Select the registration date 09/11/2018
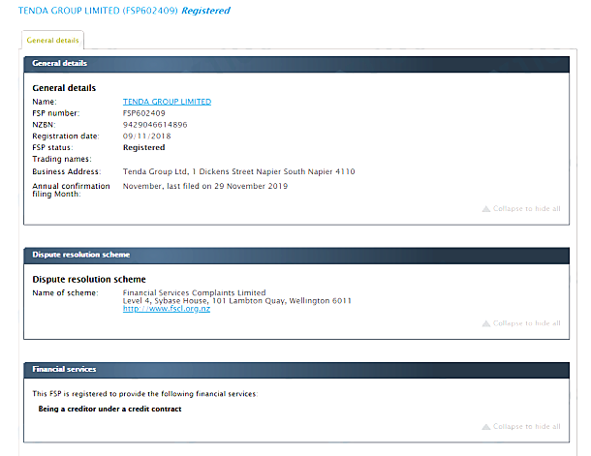The height and width of the screenshot is (456, 591). 146,136
